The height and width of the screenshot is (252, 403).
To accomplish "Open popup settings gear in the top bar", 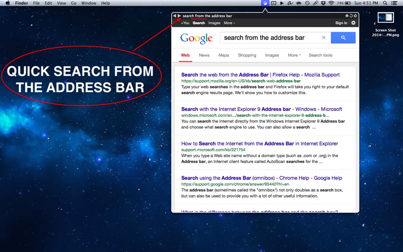I will 355,16.
